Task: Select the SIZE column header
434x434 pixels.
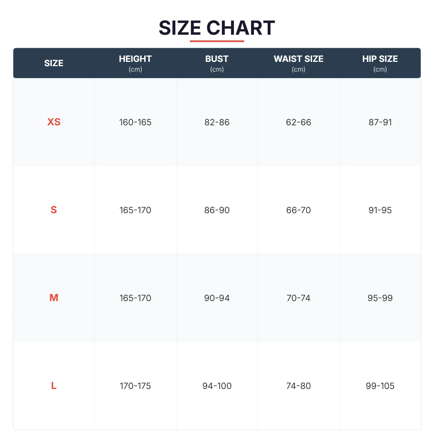Action: click(x=54, y=63)
